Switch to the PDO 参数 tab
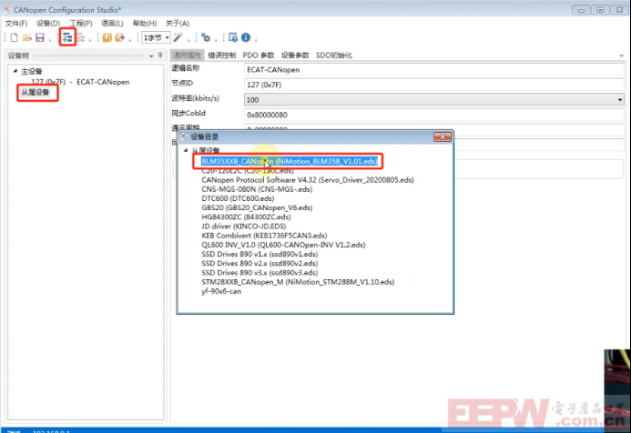This screenshot has height=433, width=631. tap(259, 55)
